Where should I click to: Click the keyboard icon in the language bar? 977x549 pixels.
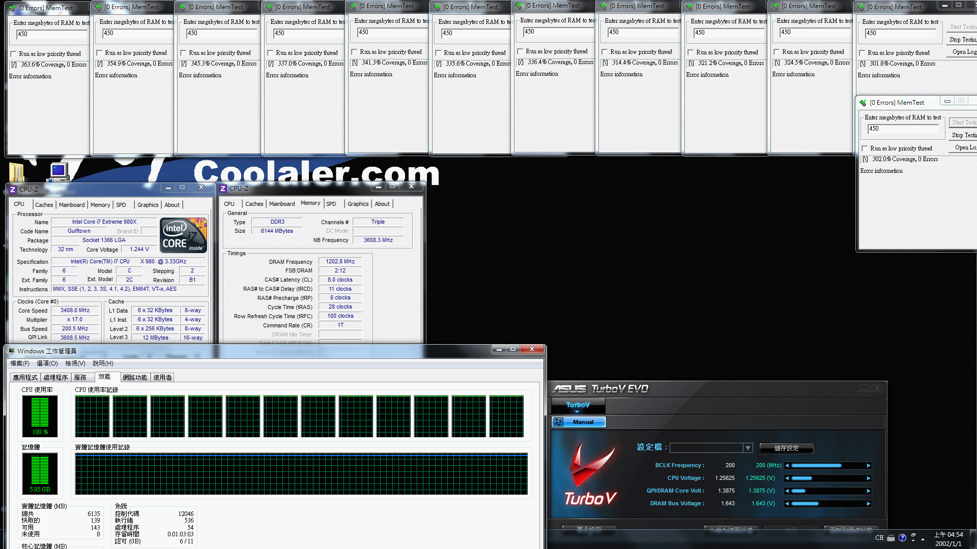[891, 538]
